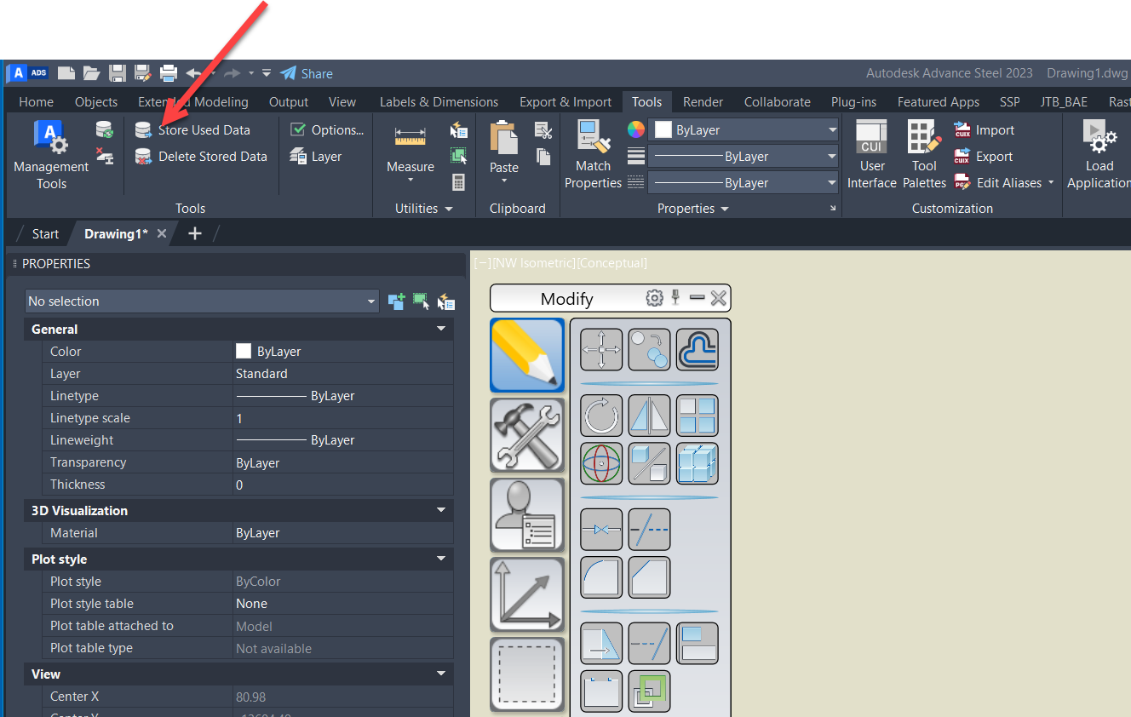Collapse the Plot style section in Properties
Viewport: 1131px width, 717px height.
click(x=441, y=559)
